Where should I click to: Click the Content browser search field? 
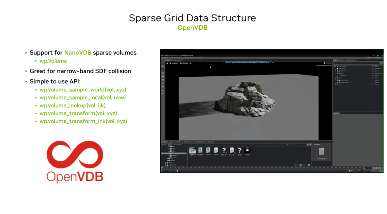(x=298, y=145)
